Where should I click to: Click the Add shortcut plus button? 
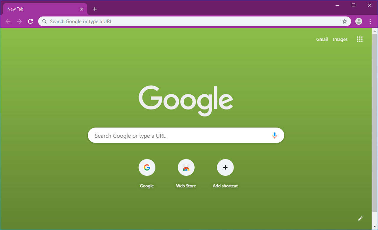click(225, 167)
